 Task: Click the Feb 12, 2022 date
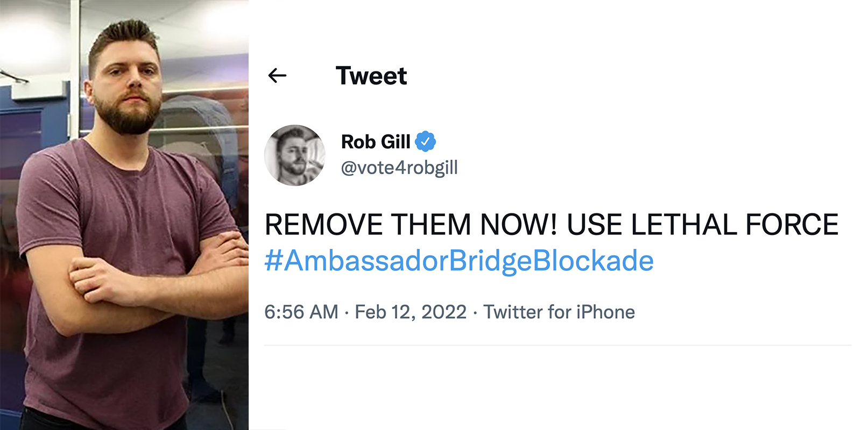tap(411, 312)
